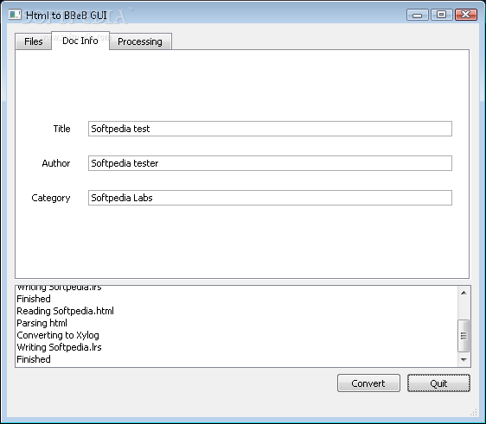Select the "Reading Softpedia.html" log line
Screen dimensions: 486x424
click(x=66, y=311)
